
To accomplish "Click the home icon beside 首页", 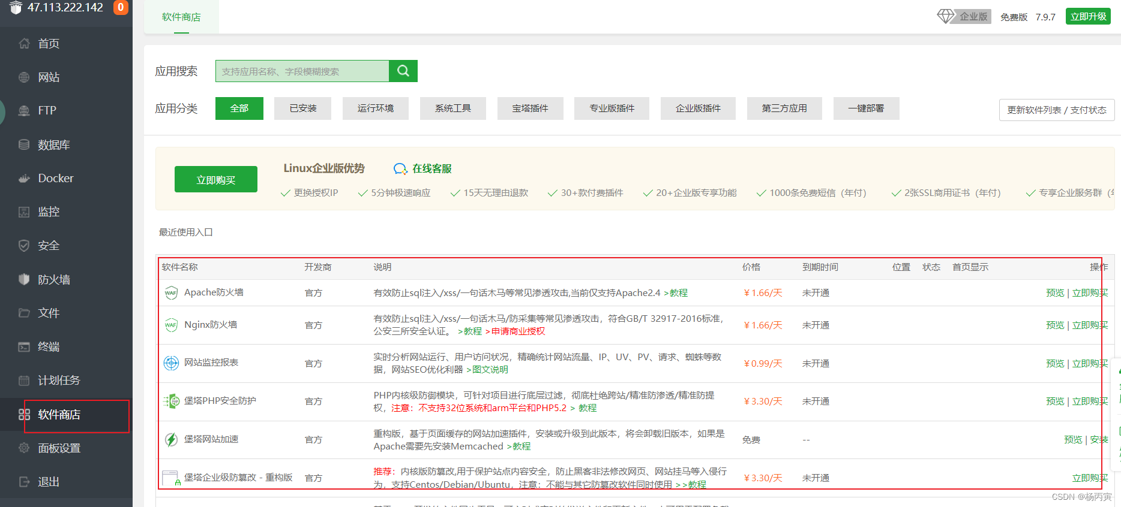I will pos(24,43).
